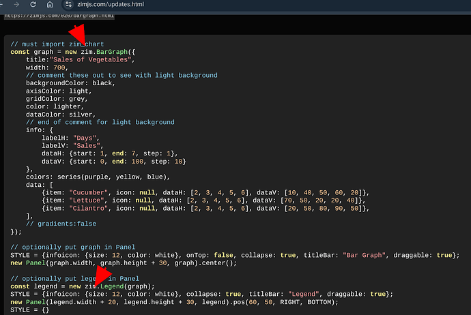471x315 pixels.
Task: Click the labelV value "Sales"
Action: coord(86,146)
